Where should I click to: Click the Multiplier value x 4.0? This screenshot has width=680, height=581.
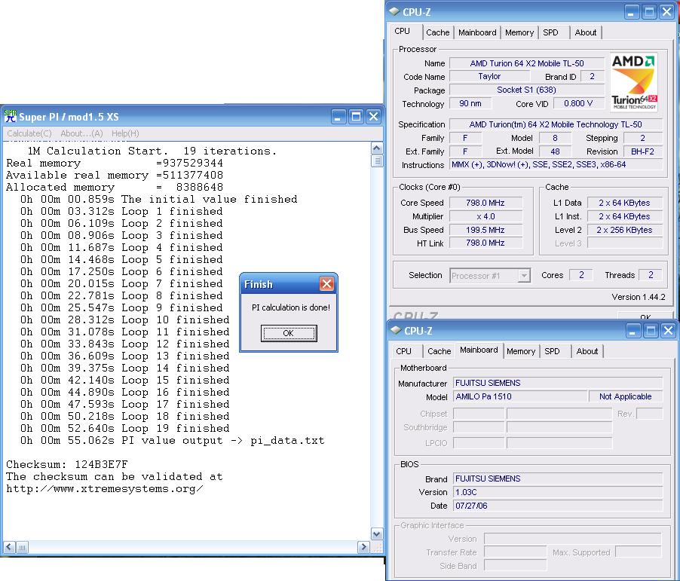(485, 216)
